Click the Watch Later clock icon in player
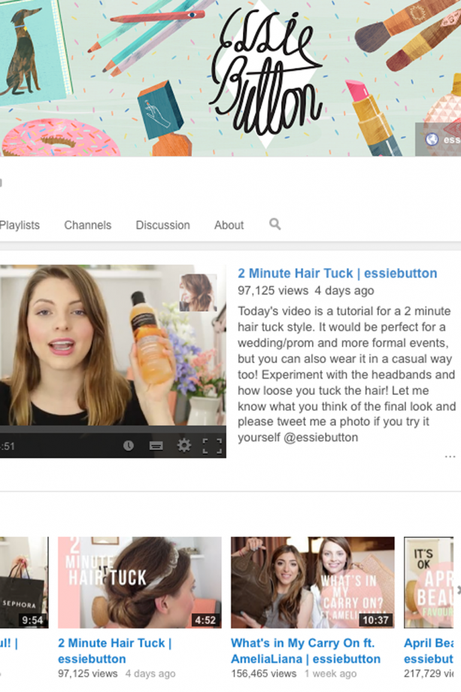The width and height of the screenshot is (461, 692). pos(129,446)
